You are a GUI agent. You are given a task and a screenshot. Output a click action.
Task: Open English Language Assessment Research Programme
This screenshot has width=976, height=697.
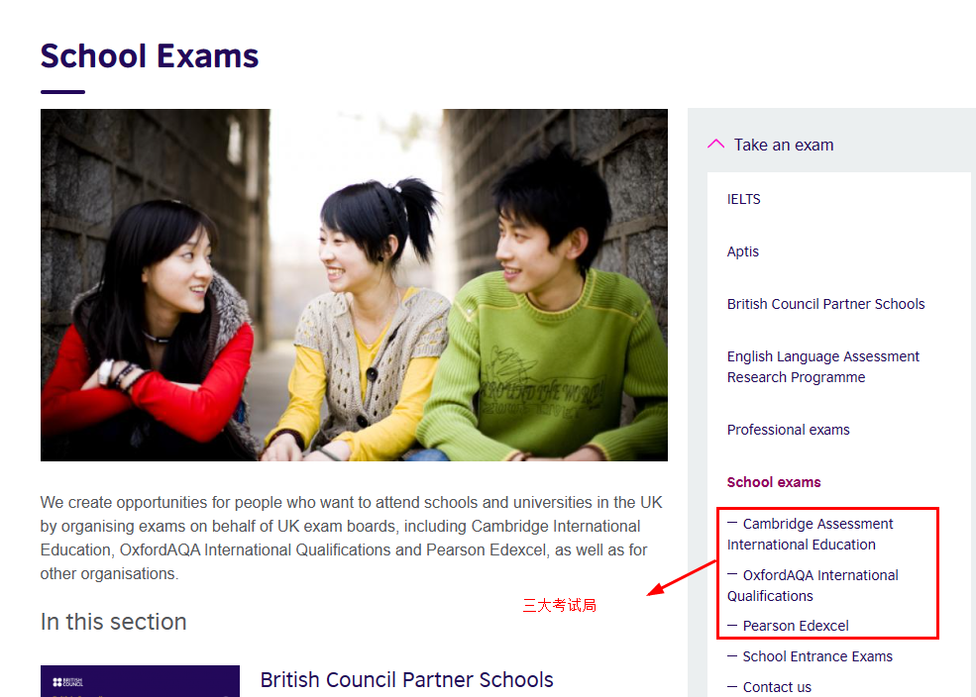(x=822, y=367)
